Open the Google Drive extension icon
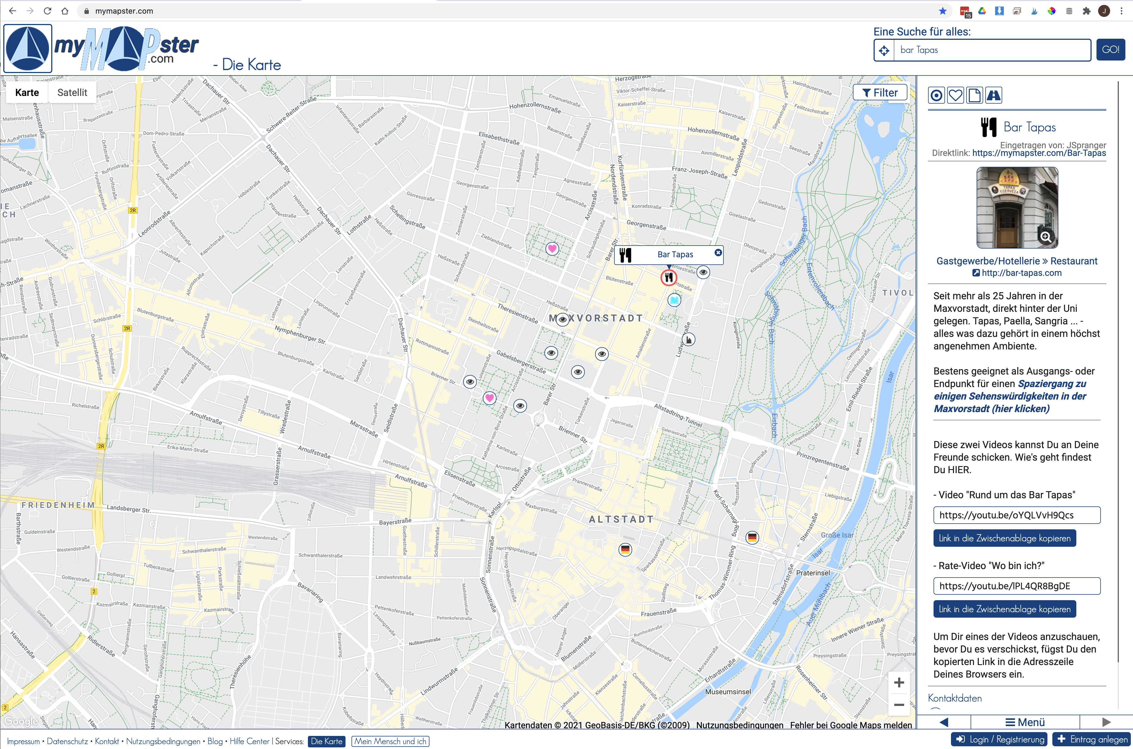This screenshot has width=1133, height=749. (x=982, y=11)
